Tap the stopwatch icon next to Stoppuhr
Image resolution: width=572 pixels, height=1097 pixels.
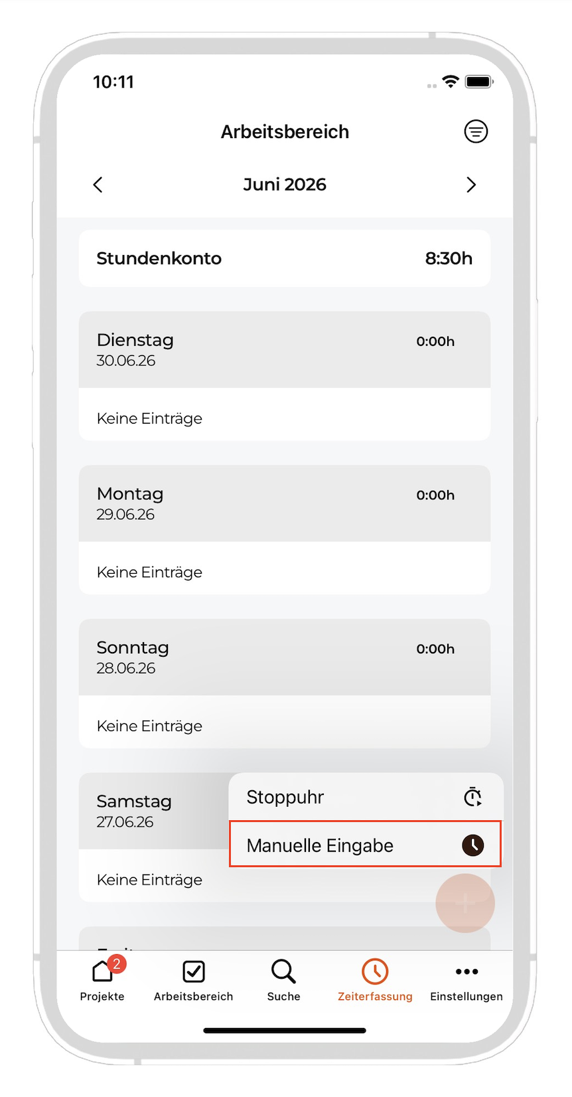[x=472, y=796]
